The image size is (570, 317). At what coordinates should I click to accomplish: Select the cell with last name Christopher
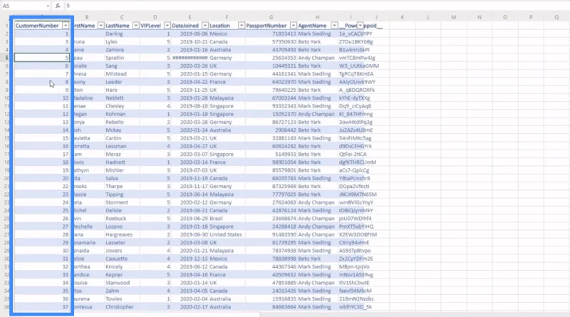click(122, 306)
